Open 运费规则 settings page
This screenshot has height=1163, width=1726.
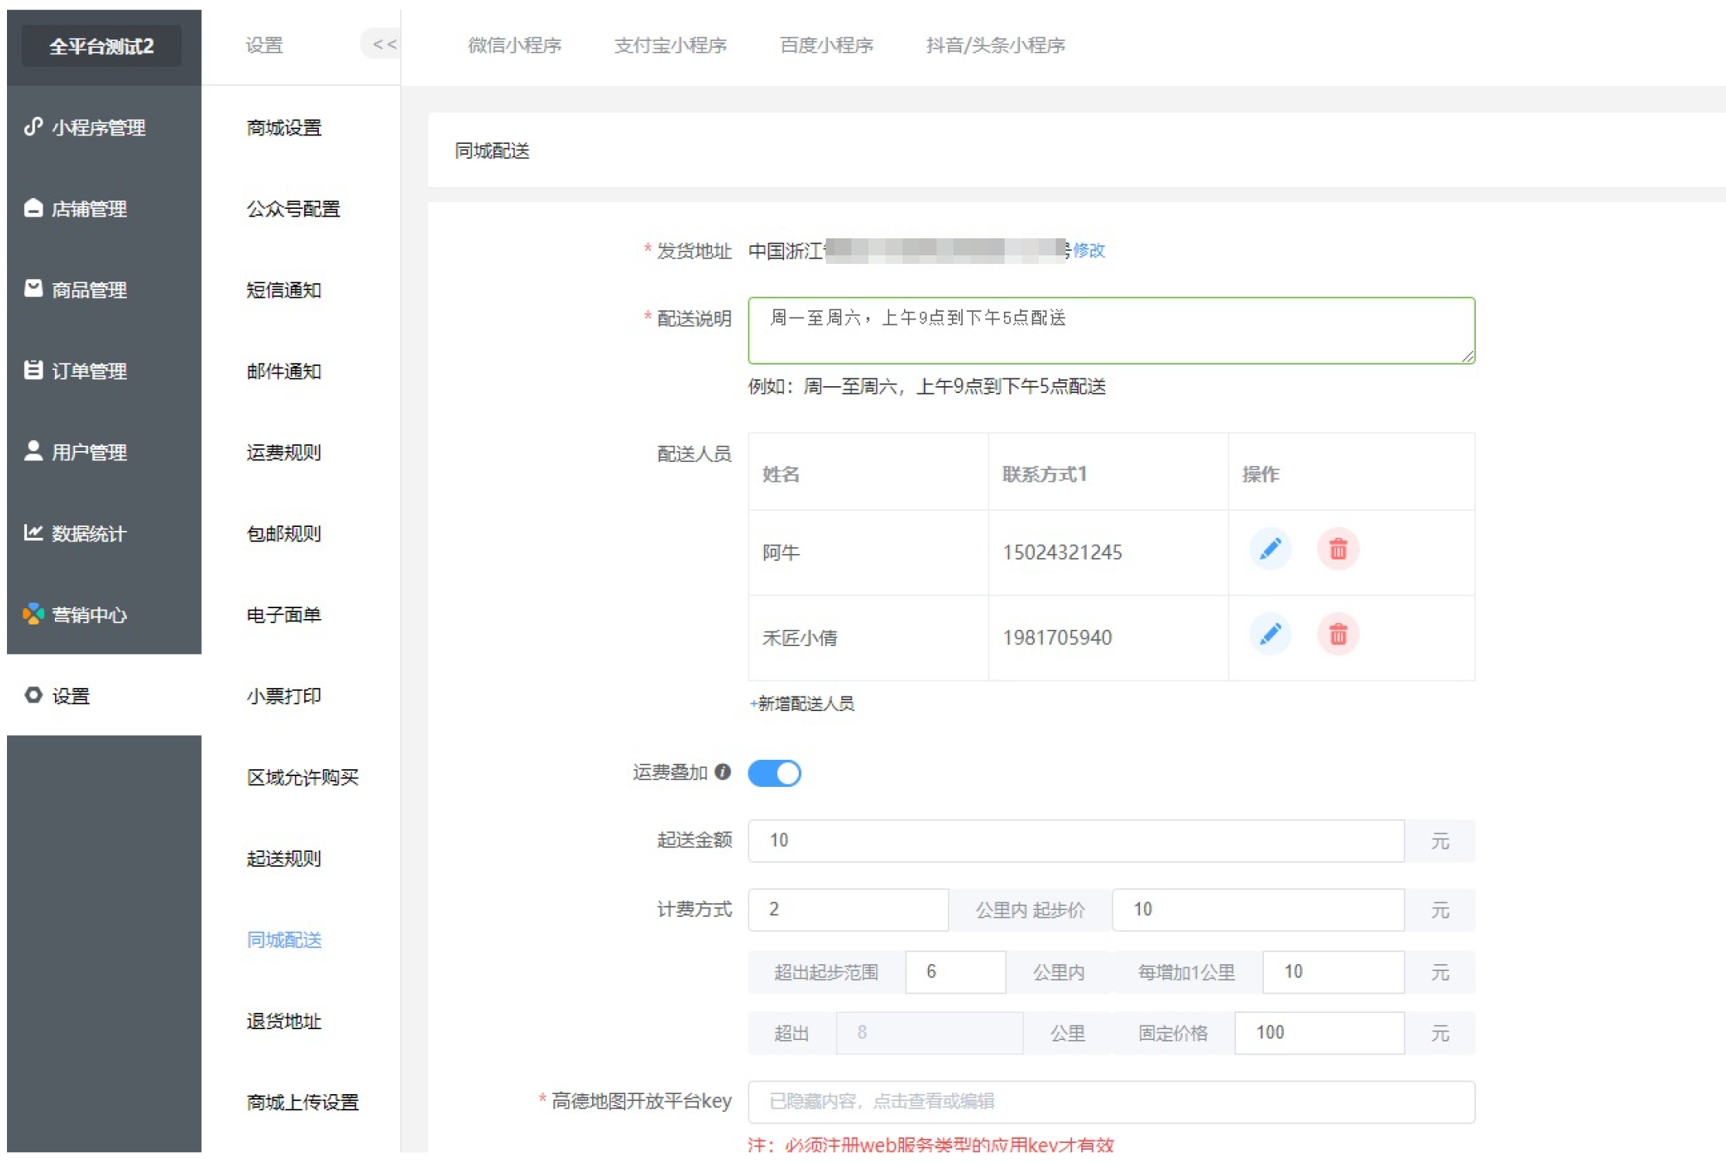(284, 452)
